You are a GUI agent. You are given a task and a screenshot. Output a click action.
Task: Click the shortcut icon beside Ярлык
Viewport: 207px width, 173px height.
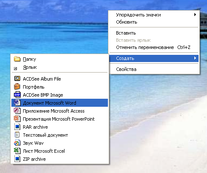(16, 69)
